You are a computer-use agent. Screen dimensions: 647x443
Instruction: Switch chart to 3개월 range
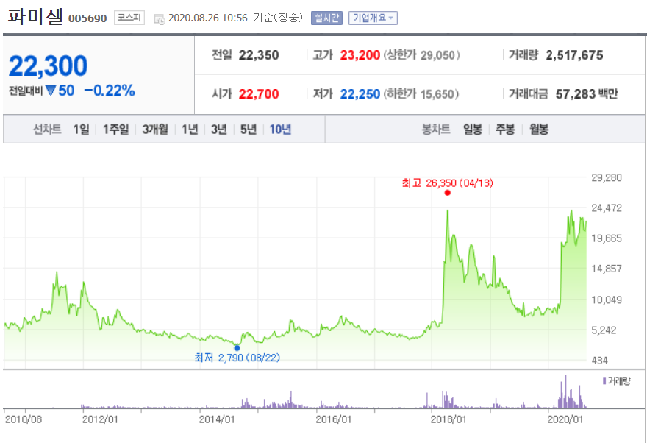pyautogui.click(x=155, y=130)
